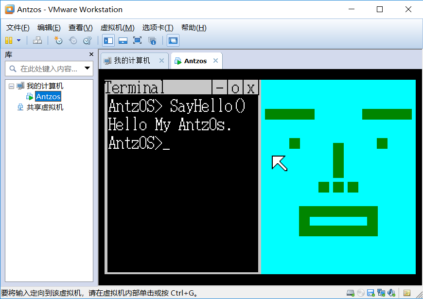Click the network adapter status bar icon
Image resolution: width=423 pixels, height=299 pixels.
click(x=381, y=293)
